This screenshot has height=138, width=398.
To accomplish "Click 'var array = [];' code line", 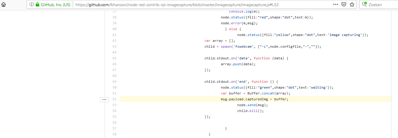I will pos(220,41).
